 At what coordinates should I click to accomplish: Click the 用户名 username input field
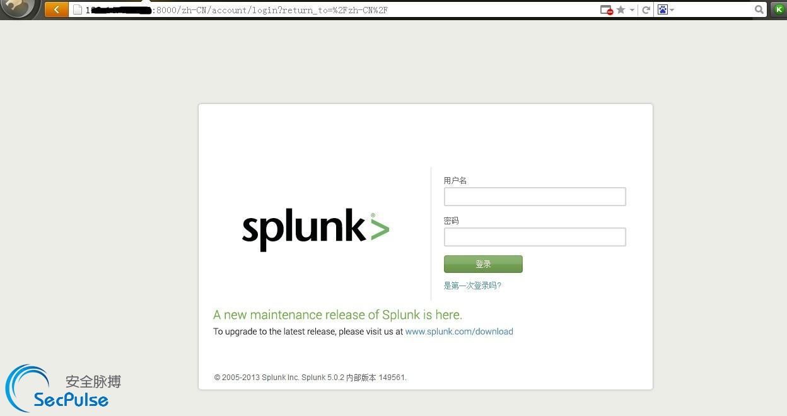pyautogui.click(x=535, y=197)
